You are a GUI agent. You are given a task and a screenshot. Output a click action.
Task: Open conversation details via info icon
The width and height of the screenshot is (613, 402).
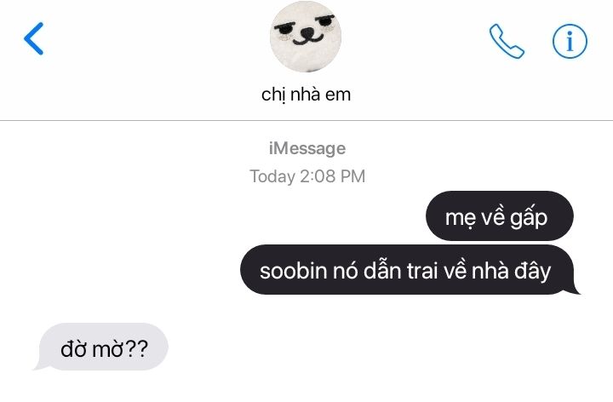[570, 41]
